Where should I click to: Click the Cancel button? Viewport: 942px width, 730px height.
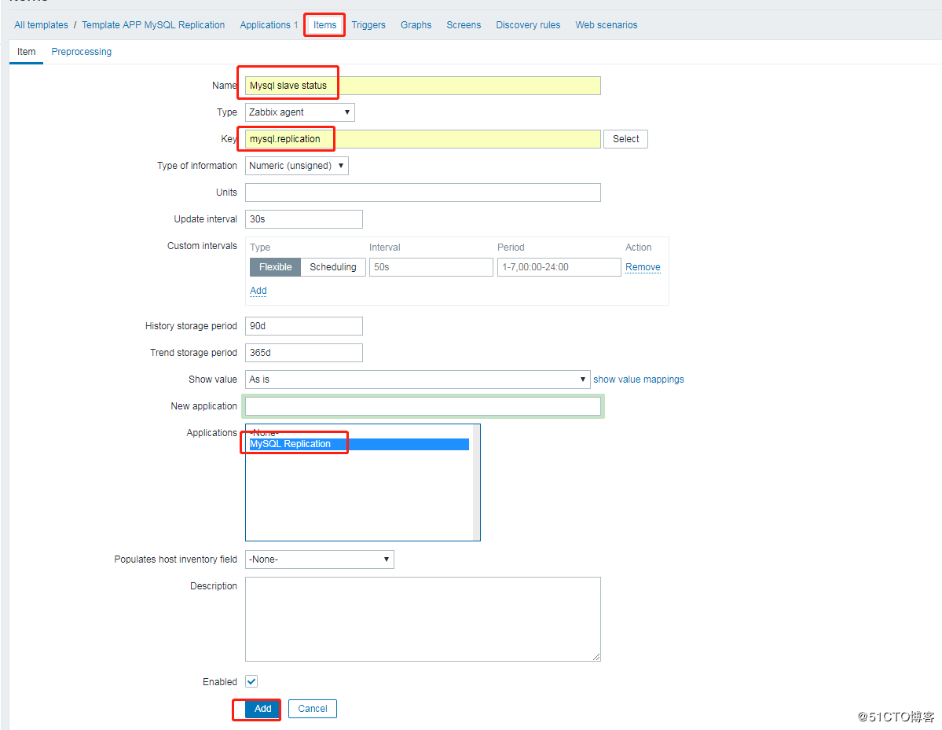[313, 709]
